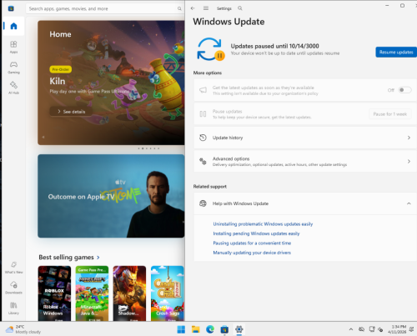Image resolution: width=417 pixels, height=336 pixels.
Task: Open Pausing updates for a convenient time link
Action: pos(252,243)
